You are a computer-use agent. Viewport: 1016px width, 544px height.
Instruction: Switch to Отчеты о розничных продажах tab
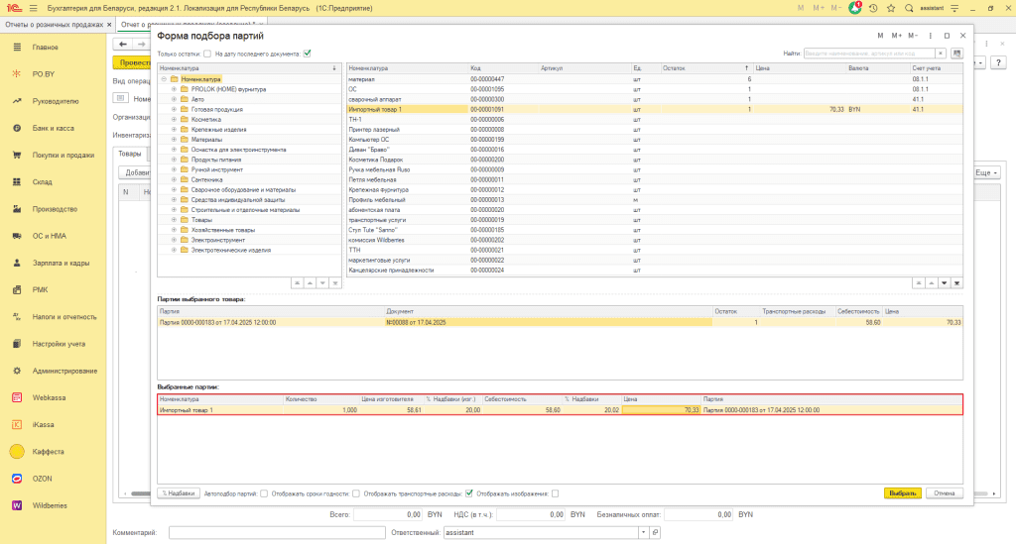tap(54, 25)
